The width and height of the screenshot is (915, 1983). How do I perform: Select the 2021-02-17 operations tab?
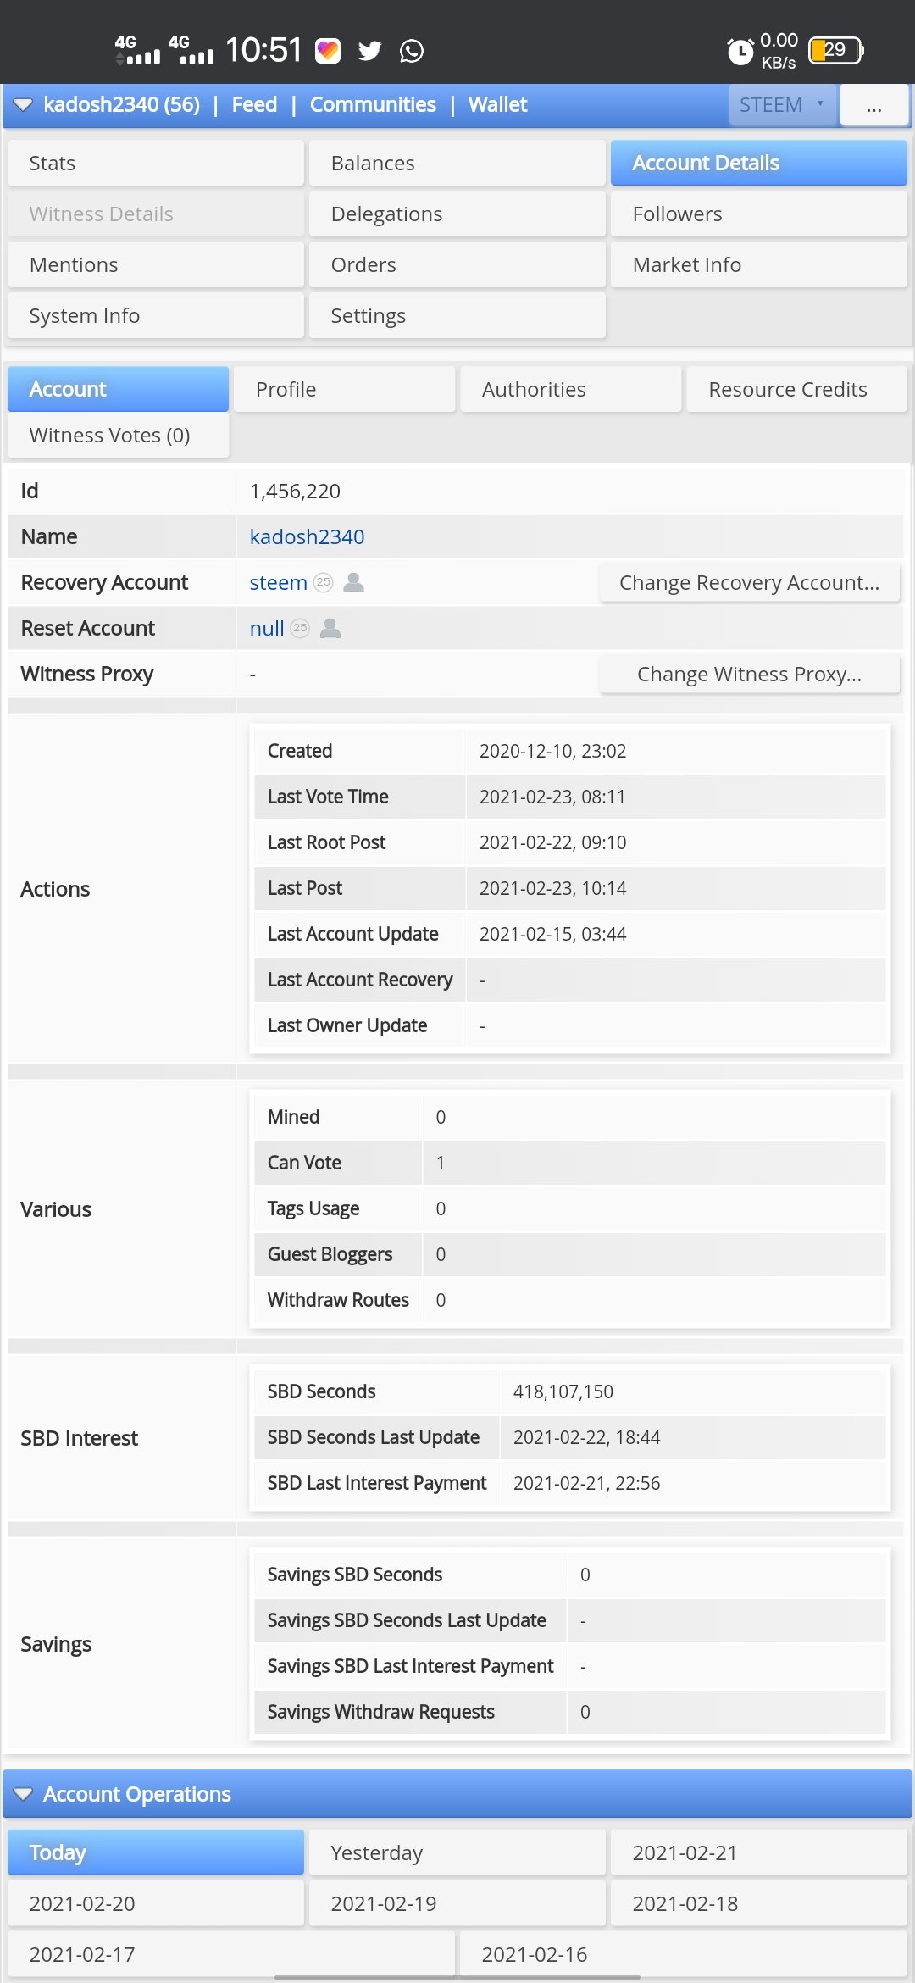click(x=231, y=1954)
